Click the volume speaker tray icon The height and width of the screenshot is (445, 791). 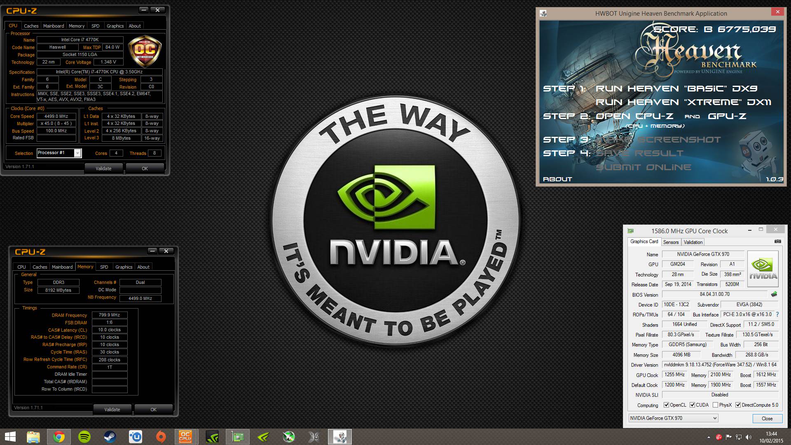[749, 437]
